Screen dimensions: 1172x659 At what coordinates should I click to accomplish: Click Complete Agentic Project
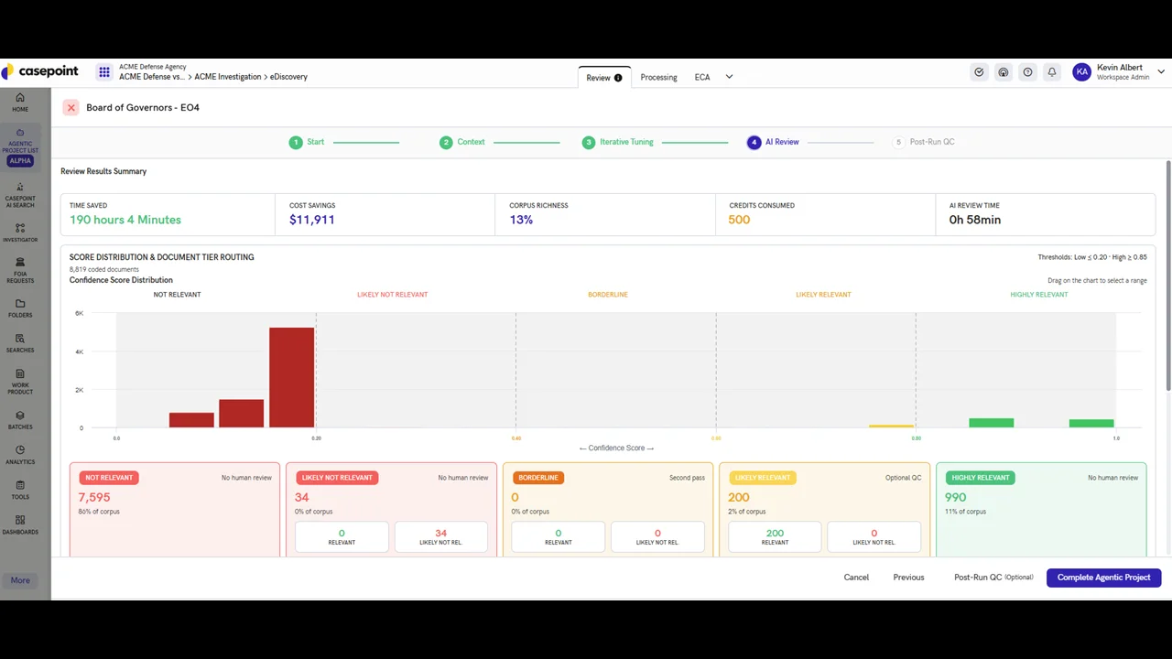tap(1103, 578)
